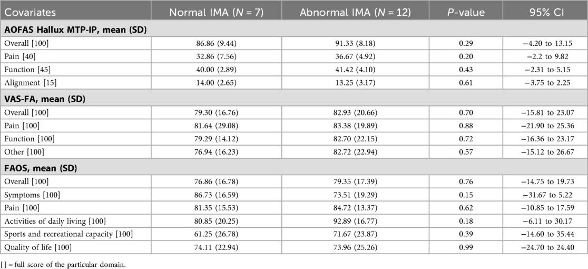Select the FAOS, mean (SD) section row

[x=294, y=169]
